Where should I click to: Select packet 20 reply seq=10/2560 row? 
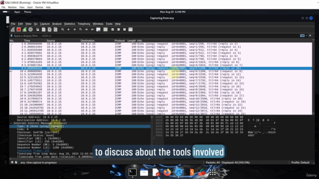click(x=160, y=101)
